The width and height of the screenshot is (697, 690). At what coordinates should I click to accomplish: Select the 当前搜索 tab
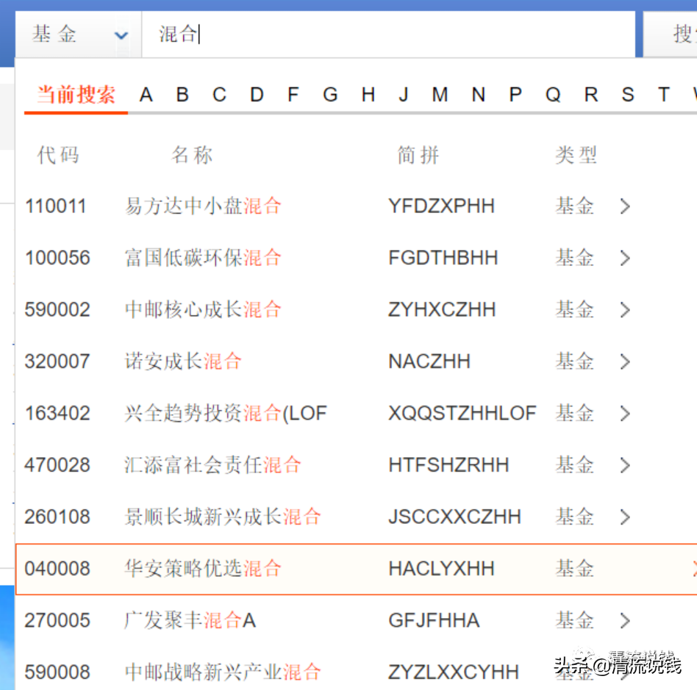pos(76,95)
